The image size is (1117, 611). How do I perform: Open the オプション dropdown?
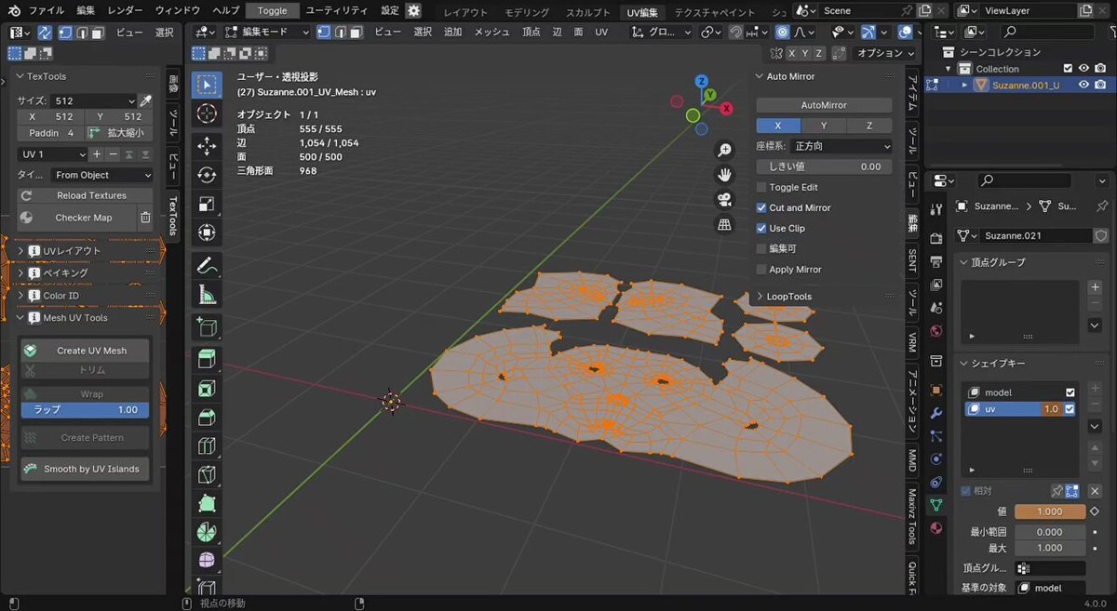pyautogui.click(x=884, y=53)
